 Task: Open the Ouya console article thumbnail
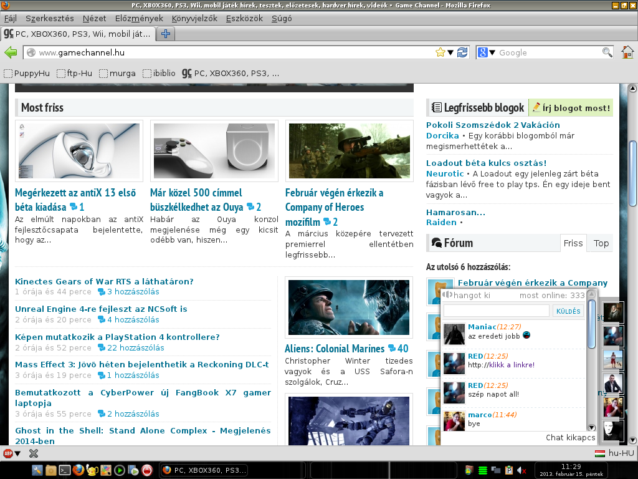coord(214,151)
